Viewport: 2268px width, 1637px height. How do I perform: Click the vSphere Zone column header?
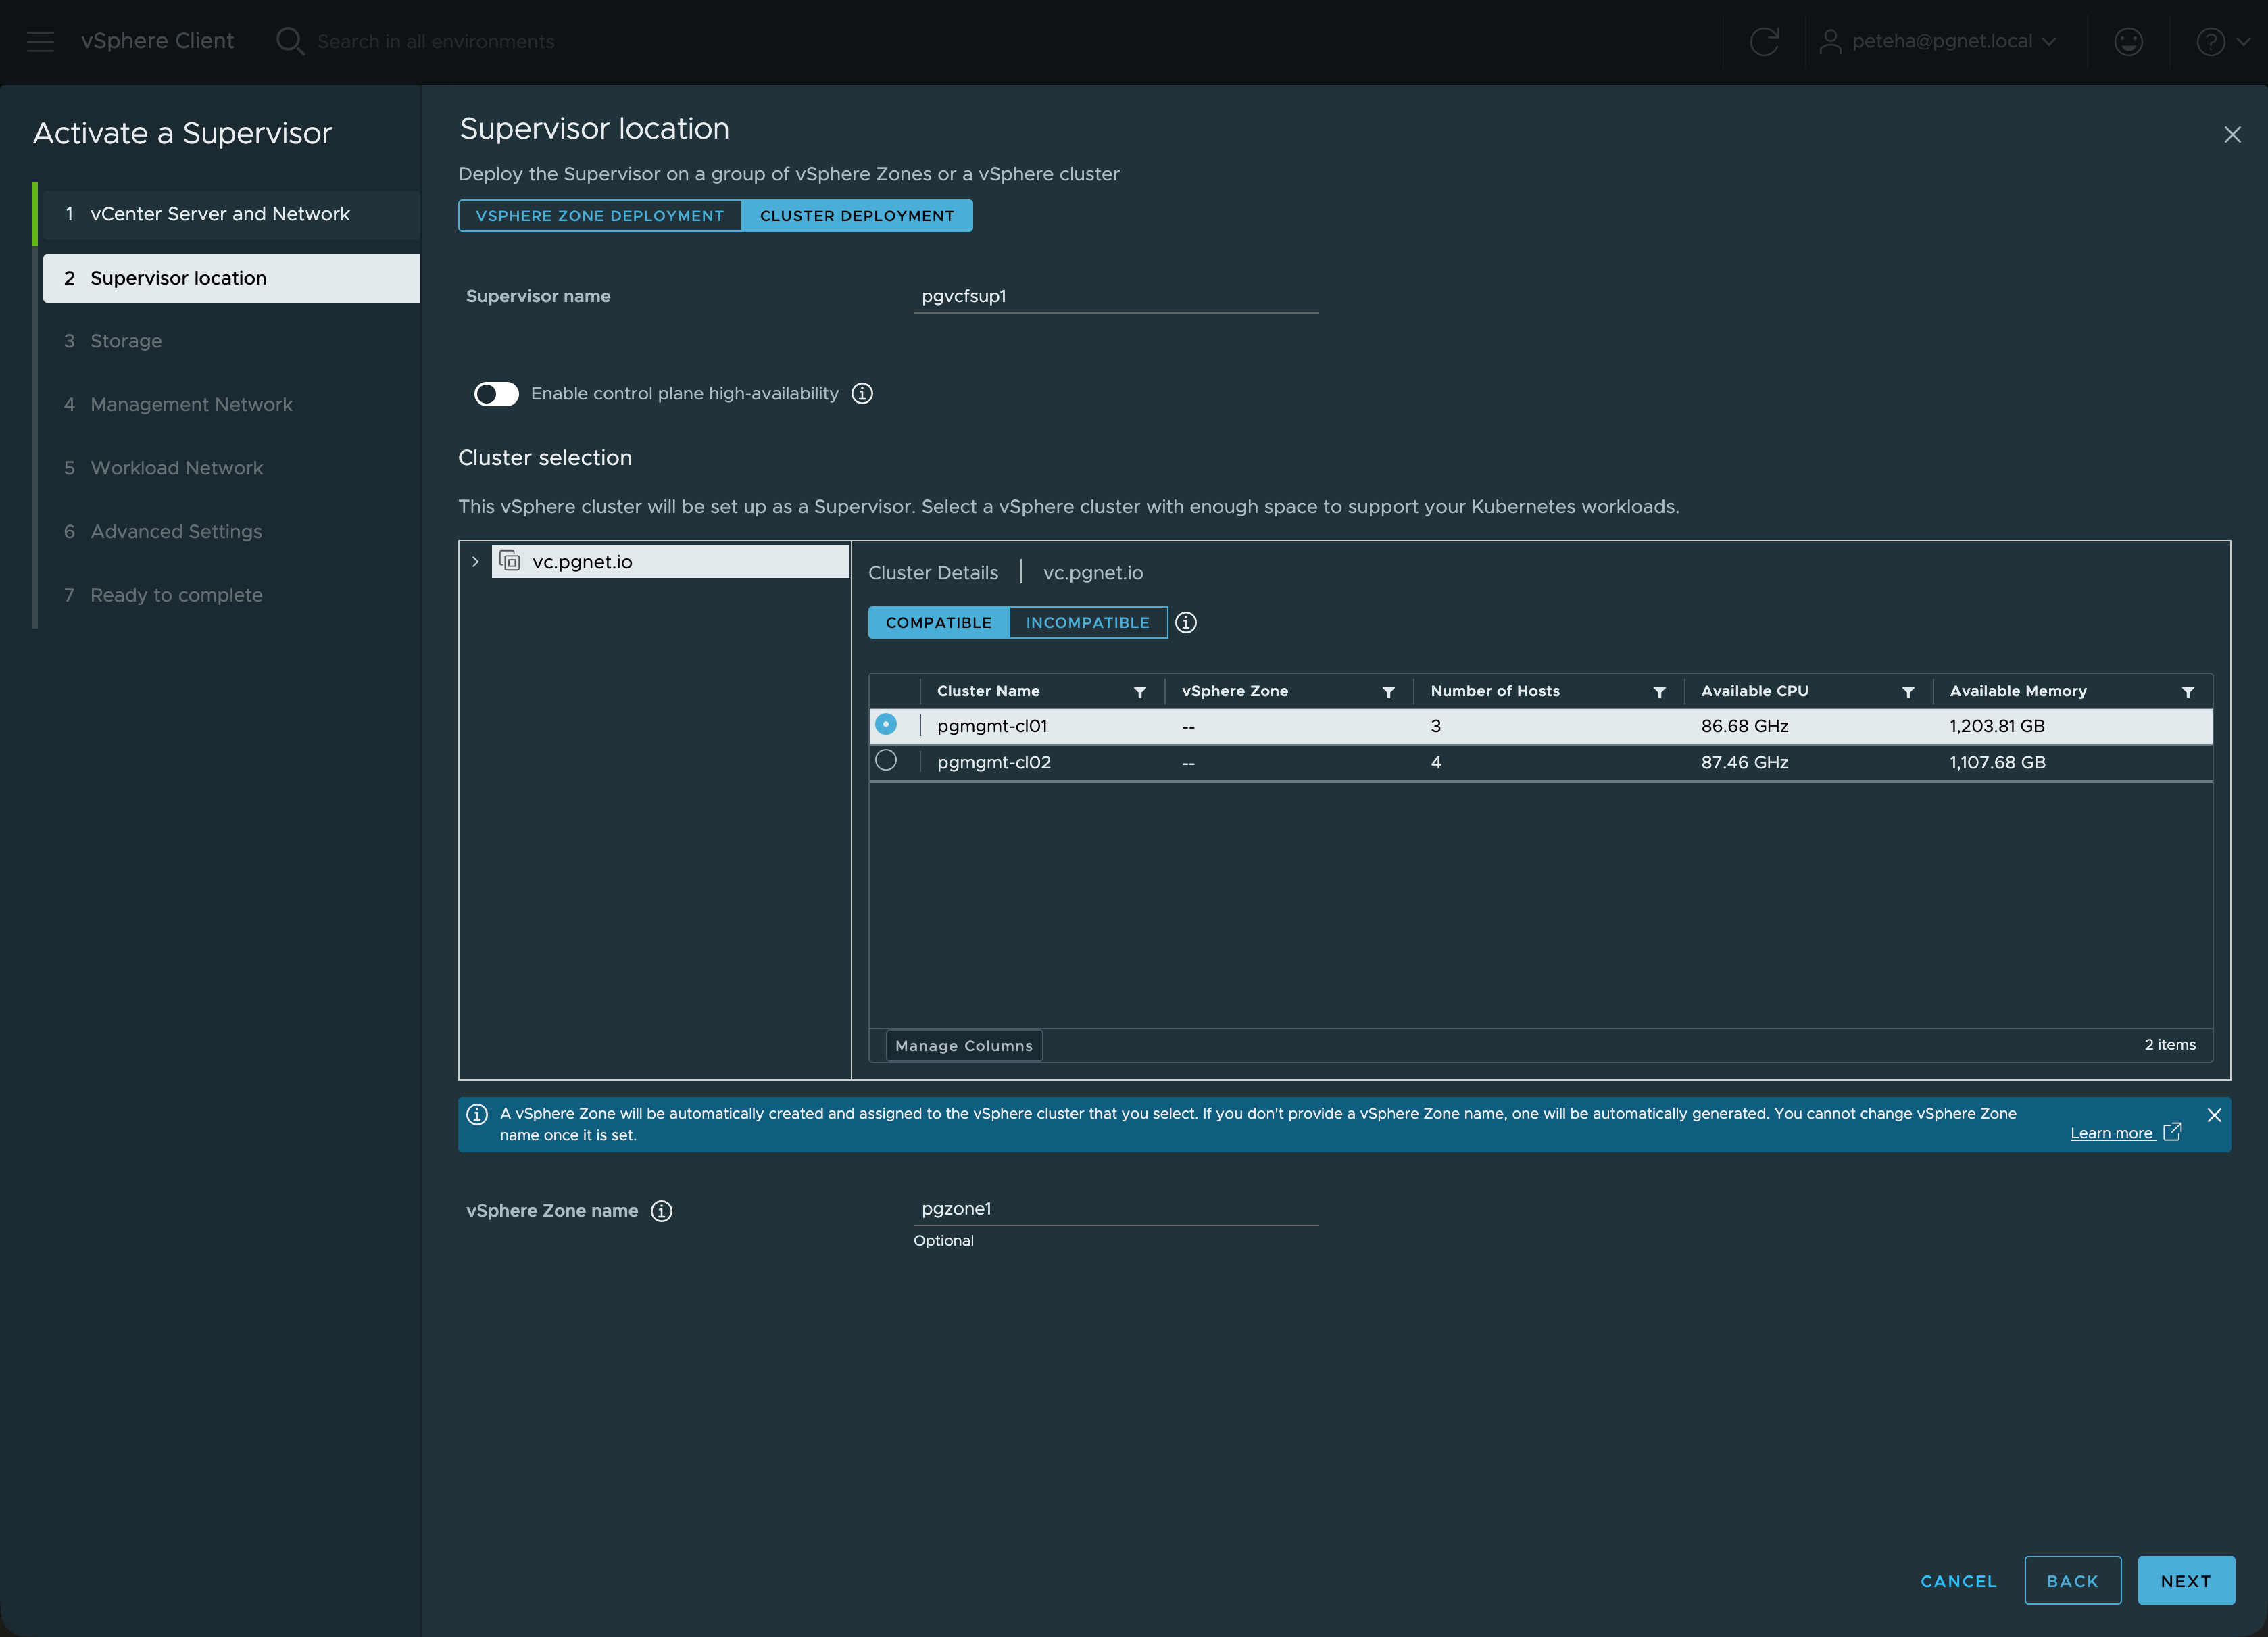(1235, 691)
